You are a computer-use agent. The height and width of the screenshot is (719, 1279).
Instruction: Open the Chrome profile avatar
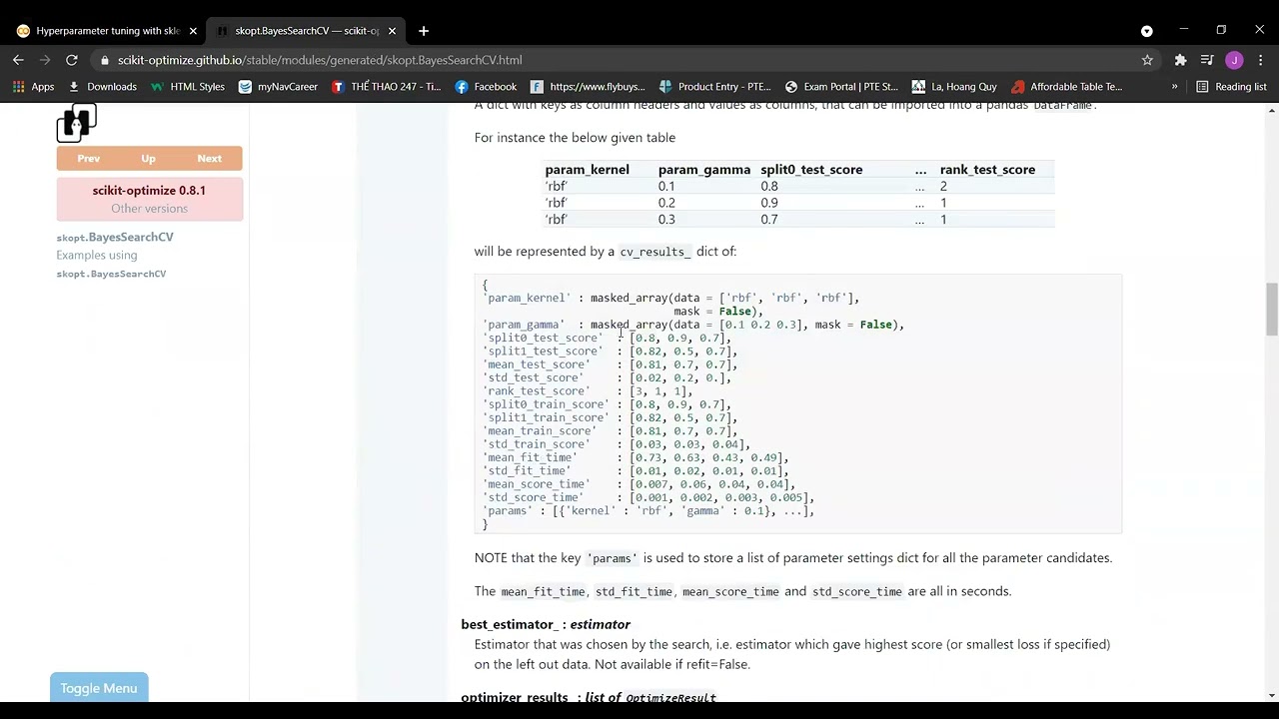1234,60
